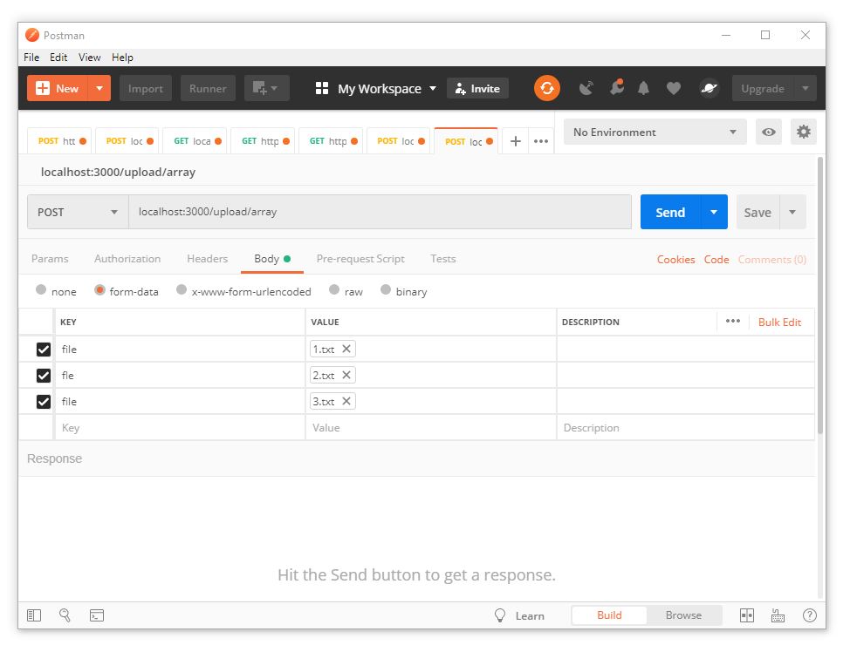Click the heart icon in header
This screenshot has height=652, width=850.
673,88
